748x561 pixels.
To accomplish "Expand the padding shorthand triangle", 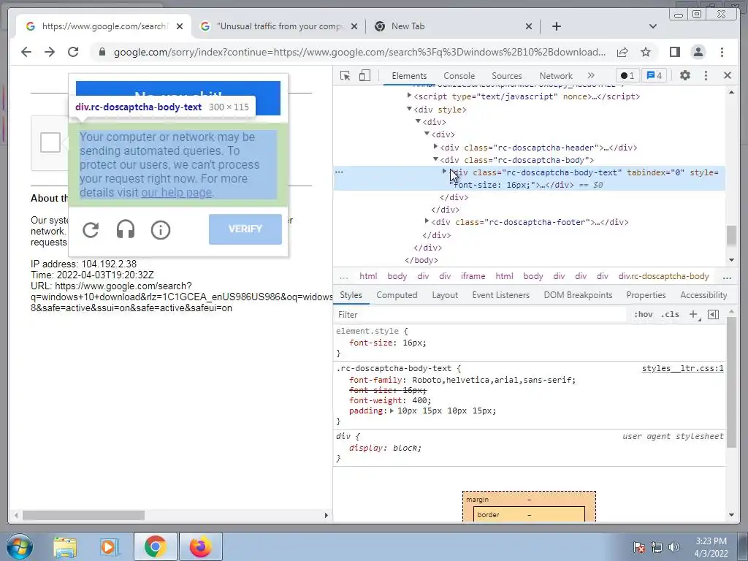I will pyautogui.click(x=392, y=411).
